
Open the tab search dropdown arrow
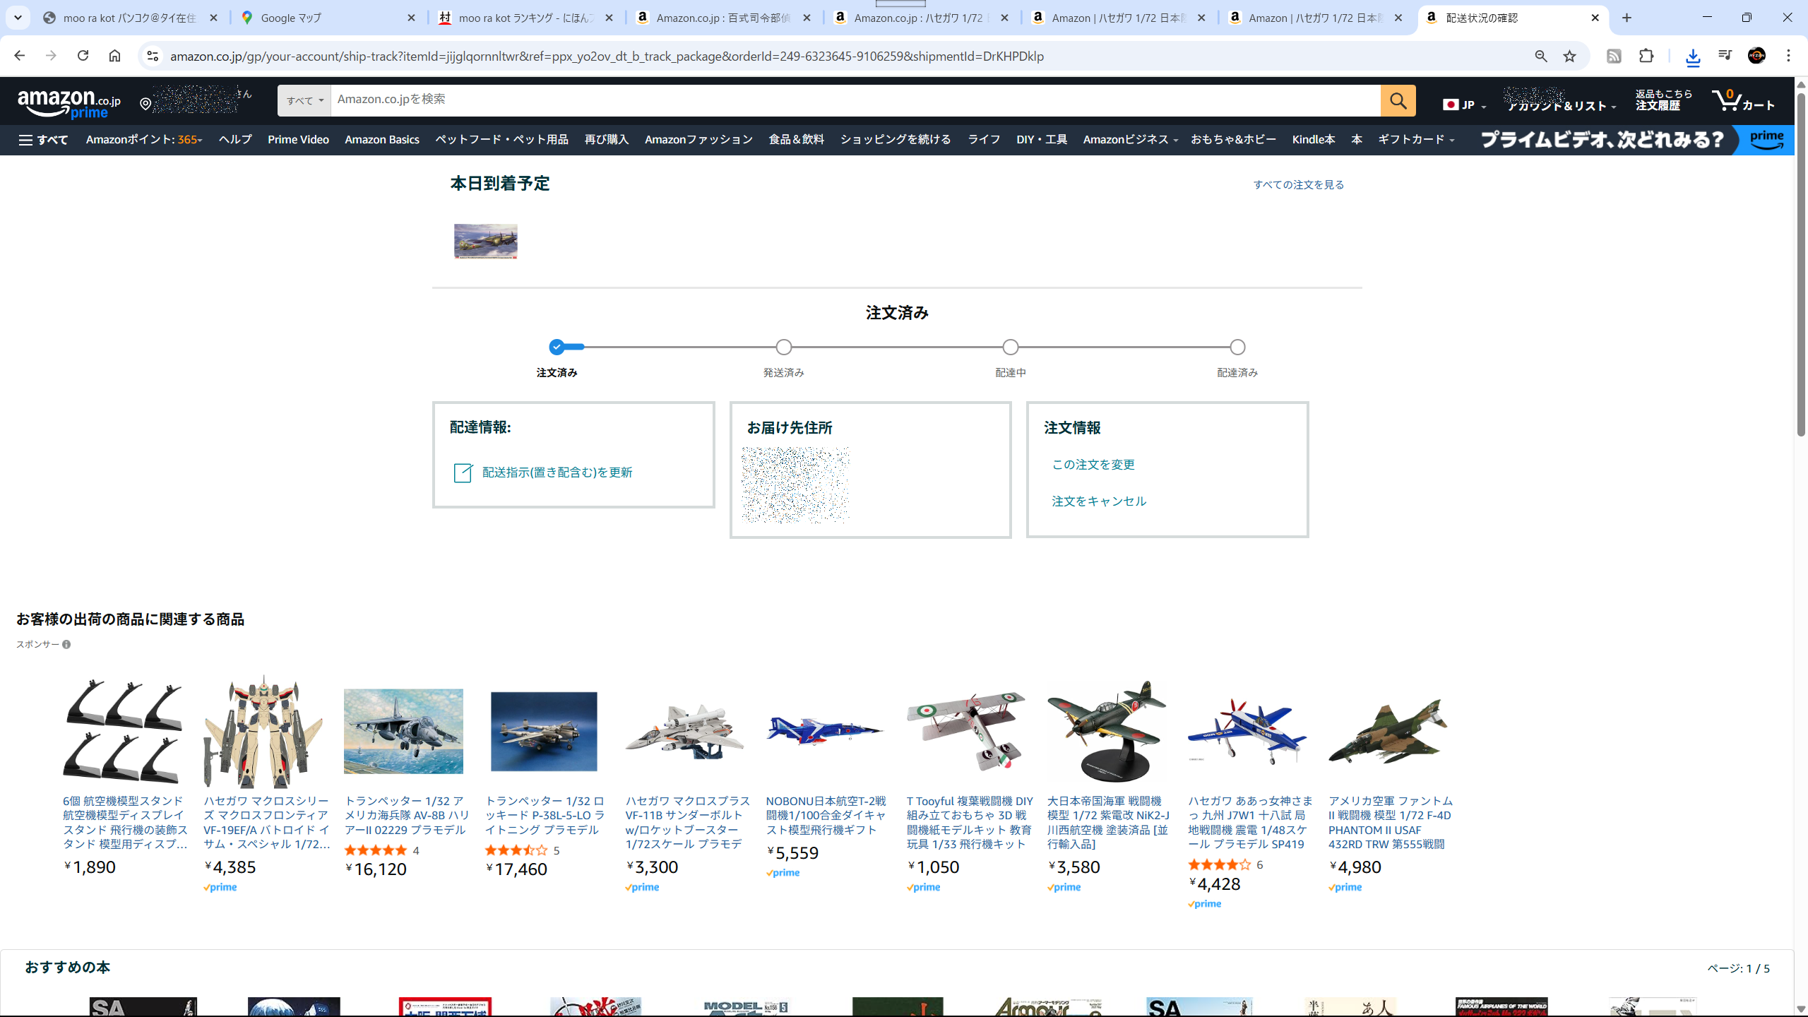[x=18, y=18]
